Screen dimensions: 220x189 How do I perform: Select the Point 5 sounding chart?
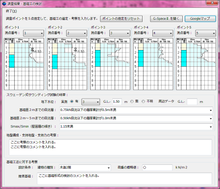click(196, 64)
